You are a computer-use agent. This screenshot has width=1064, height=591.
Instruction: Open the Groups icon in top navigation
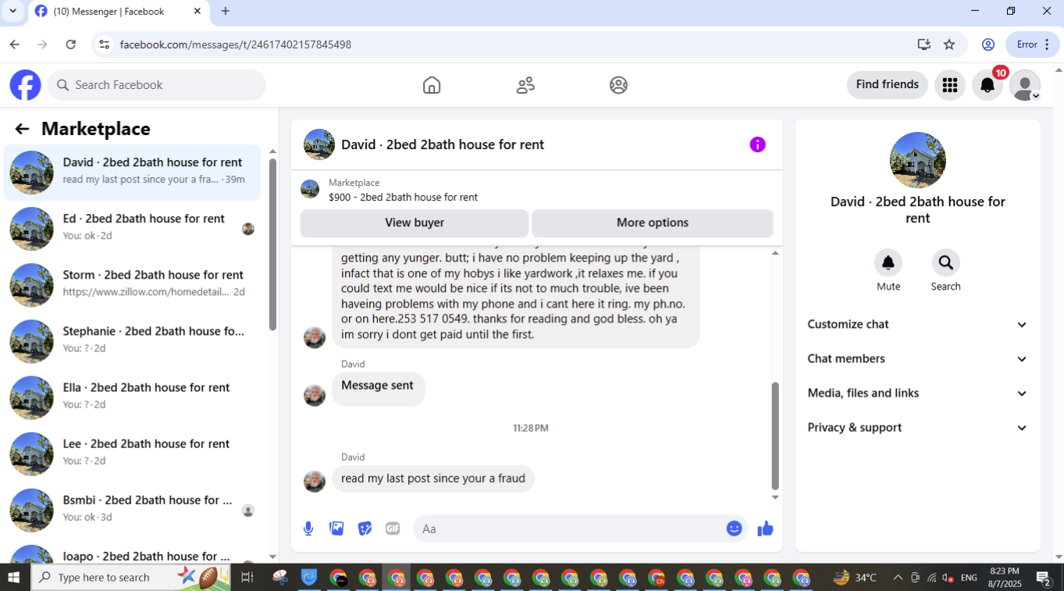tap(618, 85)
